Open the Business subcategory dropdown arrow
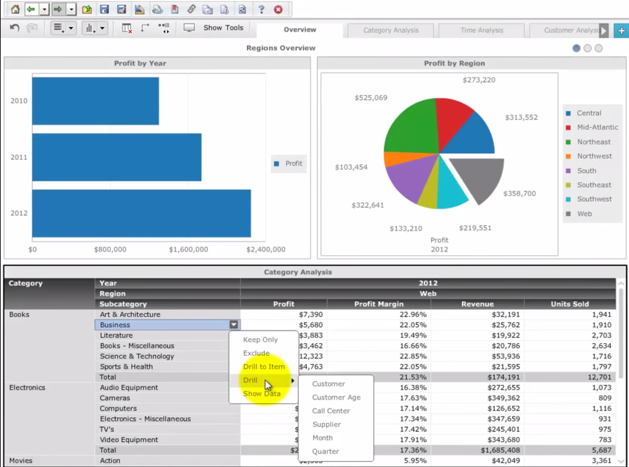Screen dimensions: 629x467 tap(234, 325)
